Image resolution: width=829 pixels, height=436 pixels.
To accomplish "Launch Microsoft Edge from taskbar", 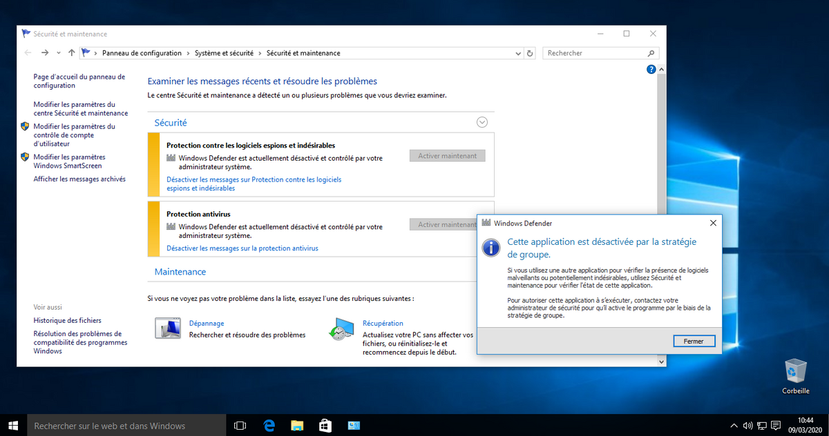I will click(269, 426).
